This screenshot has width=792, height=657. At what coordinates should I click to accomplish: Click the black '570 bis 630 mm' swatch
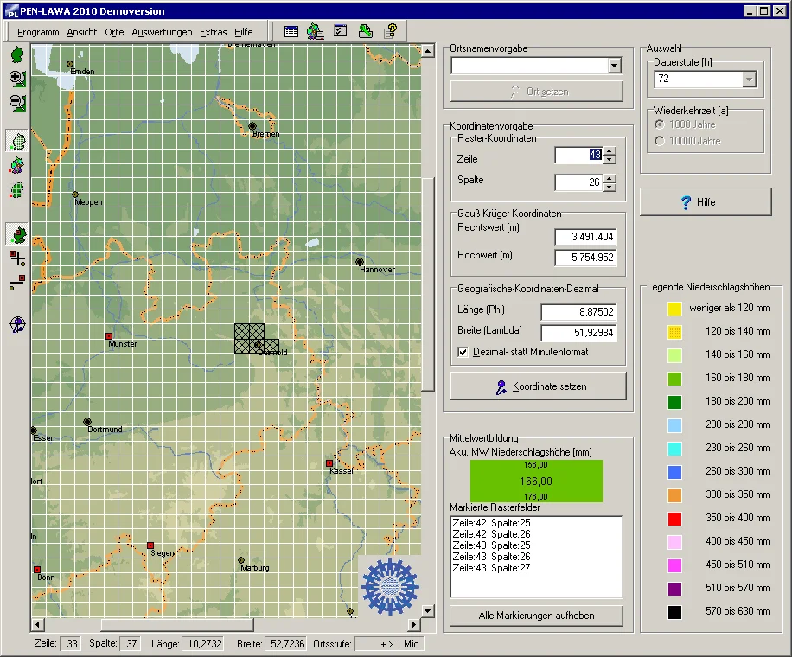[x=674, y=612]
